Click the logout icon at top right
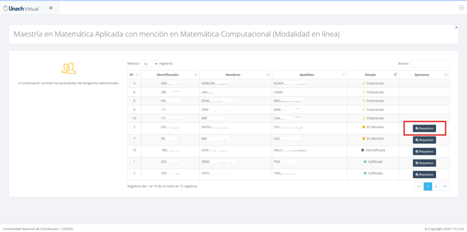This screenshot has height=232, width=467. pos(461,8)
